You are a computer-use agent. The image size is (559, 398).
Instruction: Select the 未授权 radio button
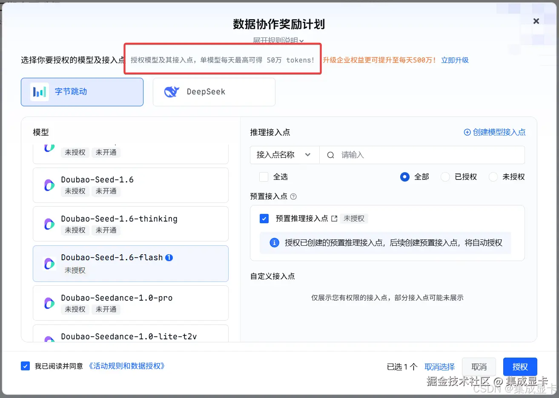point(493,177)
